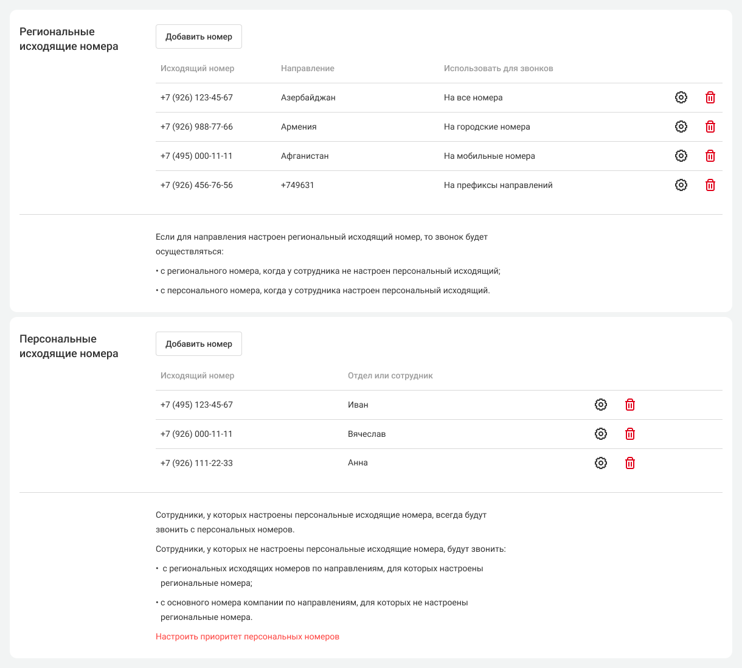This screenshot has height=668, width=742.
Task: Configure the +749631 prefix number row
Action: 681,185
